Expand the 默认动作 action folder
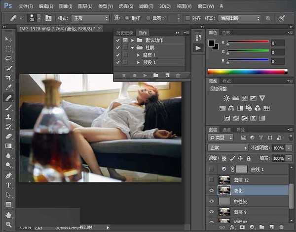The height and width of the screenshot is (232, 296). coord(133,40)
